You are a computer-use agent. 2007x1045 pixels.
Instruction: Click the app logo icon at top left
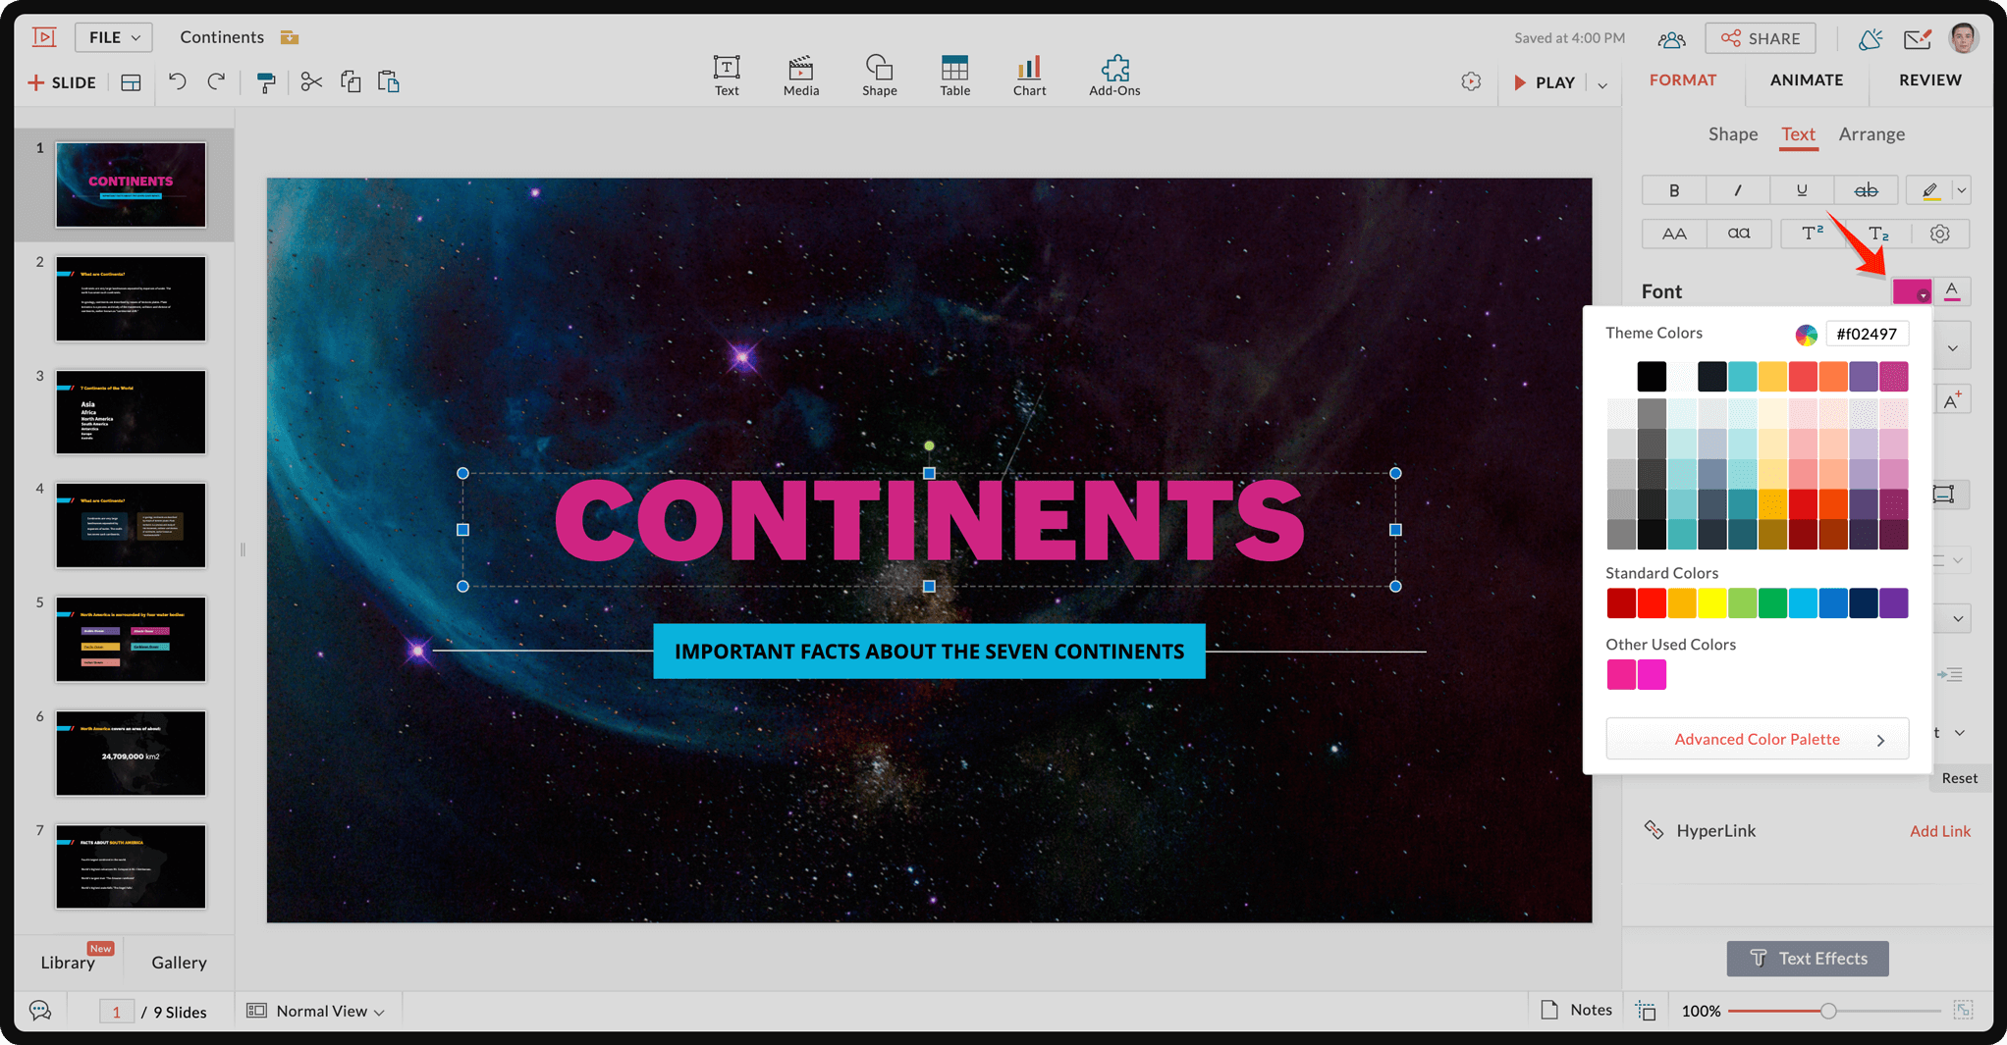(x=44, y=37)
